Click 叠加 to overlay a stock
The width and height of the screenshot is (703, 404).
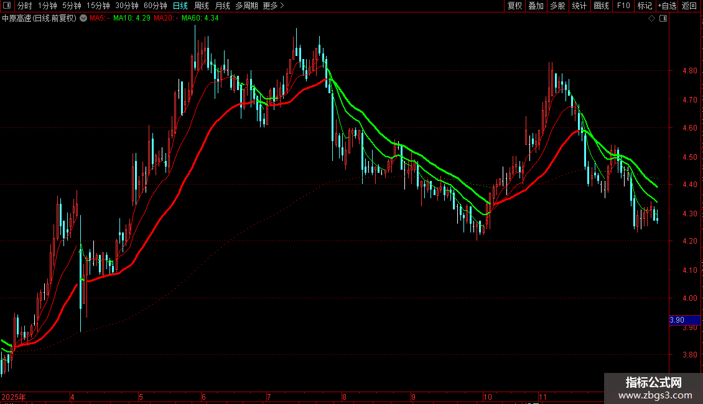coord(536,6)
